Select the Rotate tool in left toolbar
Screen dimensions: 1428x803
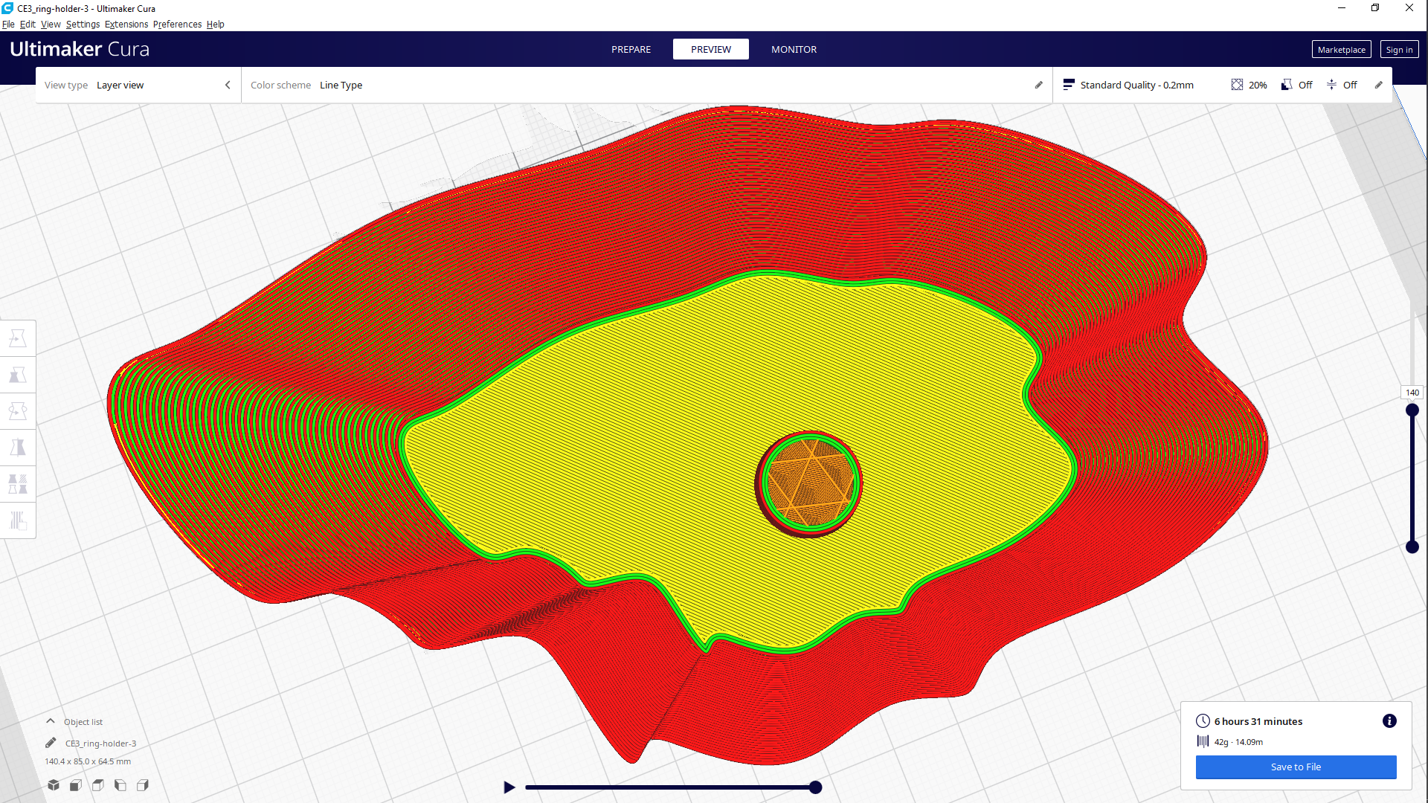[18, 411]
